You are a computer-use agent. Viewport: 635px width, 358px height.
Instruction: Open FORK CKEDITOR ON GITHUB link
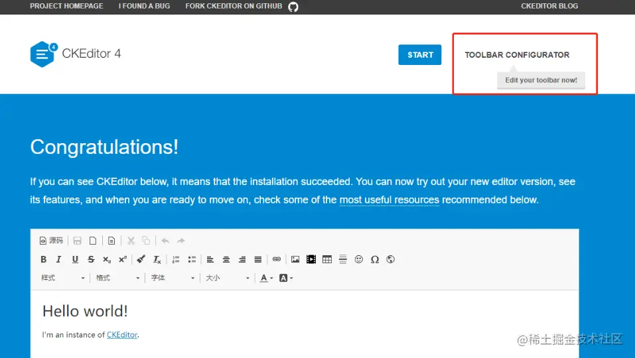(x=234, y=6)
